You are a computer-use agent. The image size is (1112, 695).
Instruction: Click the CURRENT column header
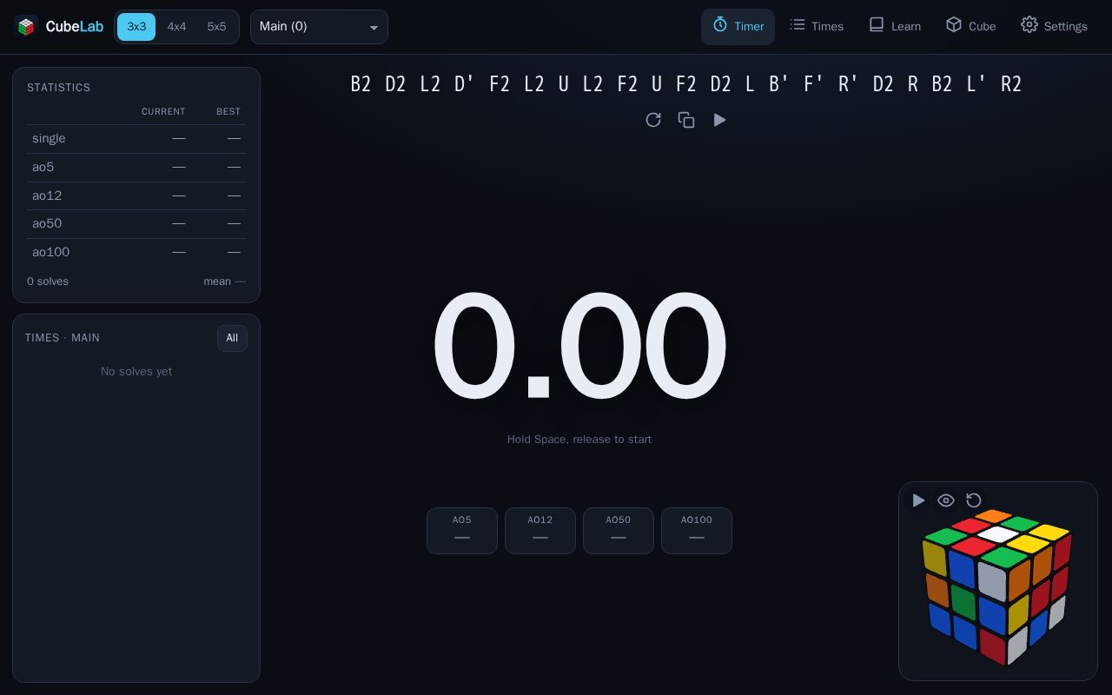[163, 112]
